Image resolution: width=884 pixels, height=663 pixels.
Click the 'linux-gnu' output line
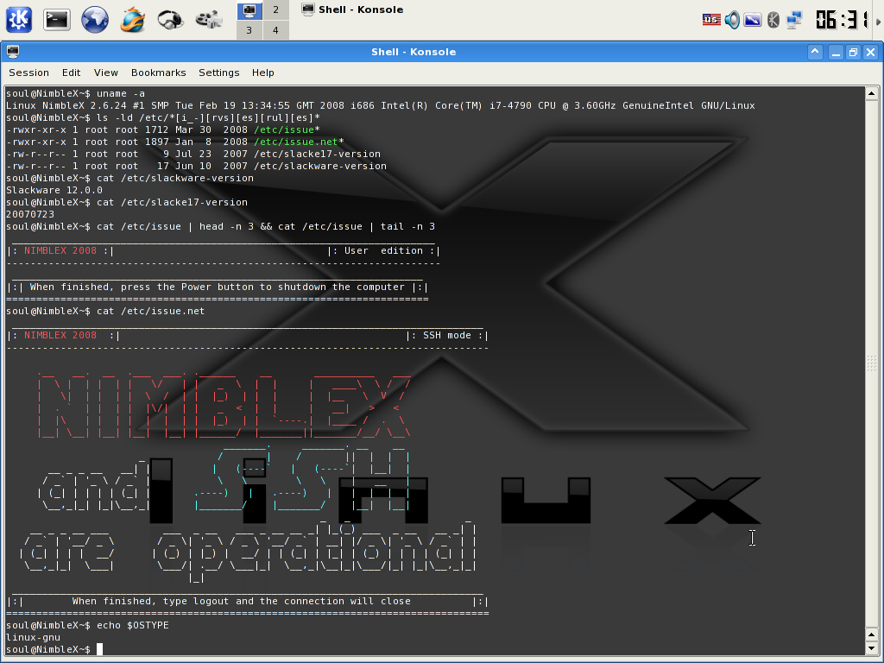point(33,638)
